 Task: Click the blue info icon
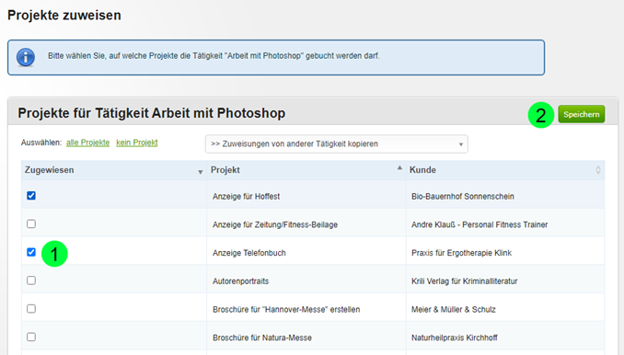coord(26,57)
